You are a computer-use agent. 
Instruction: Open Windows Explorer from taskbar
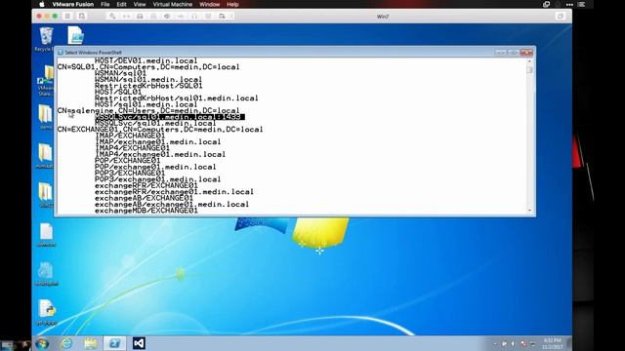point(91,343)
